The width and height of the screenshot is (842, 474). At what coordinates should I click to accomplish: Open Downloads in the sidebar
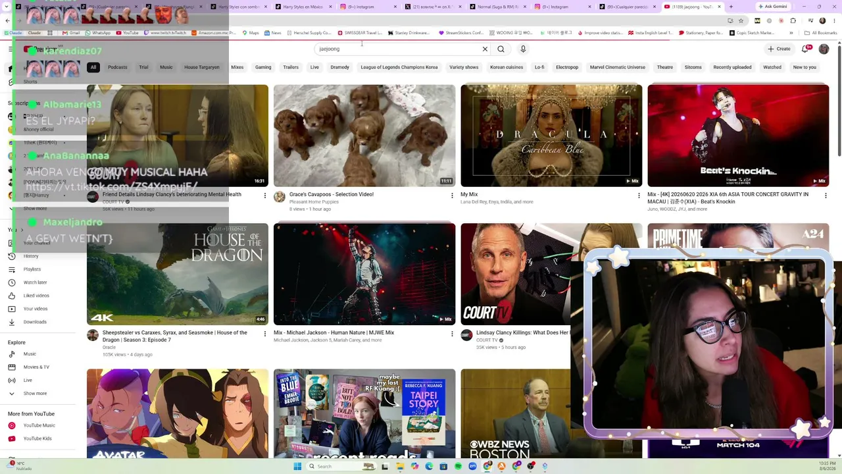tap(35, 322)
